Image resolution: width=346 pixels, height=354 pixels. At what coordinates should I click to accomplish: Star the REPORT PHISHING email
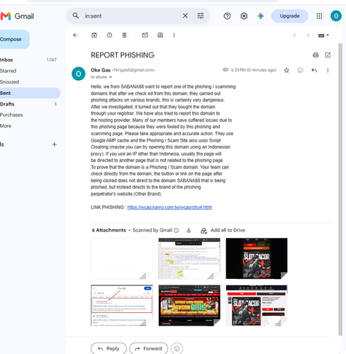click(x=286, y=70)
